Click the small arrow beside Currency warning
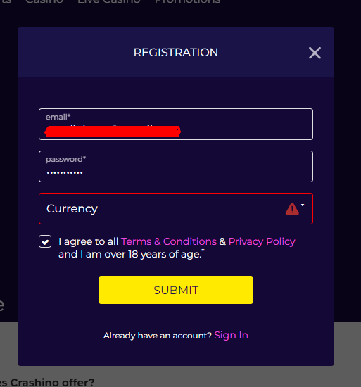361x387 pixels. pyautogui.click(x=303, y=205)
